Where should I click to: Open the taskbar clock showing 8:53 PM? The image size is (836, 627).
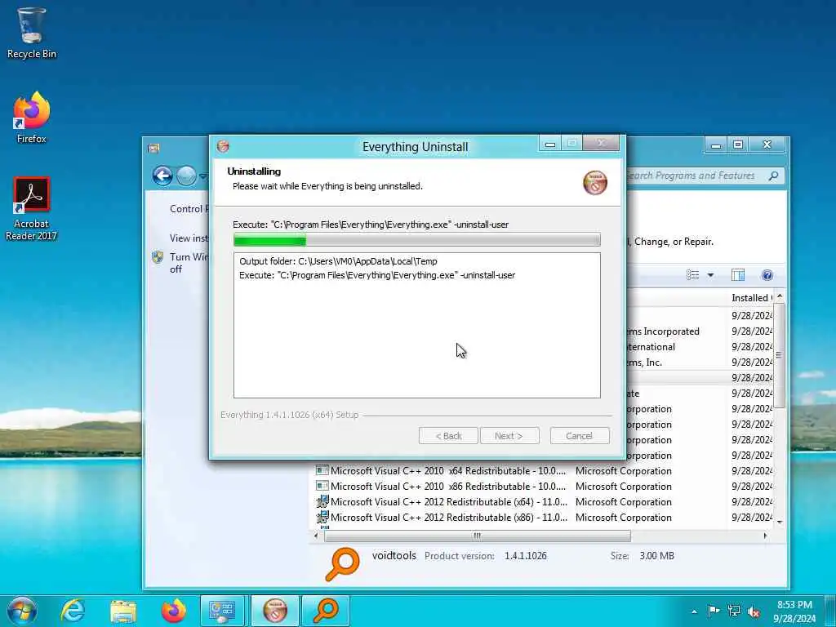[x=794, y=611]
